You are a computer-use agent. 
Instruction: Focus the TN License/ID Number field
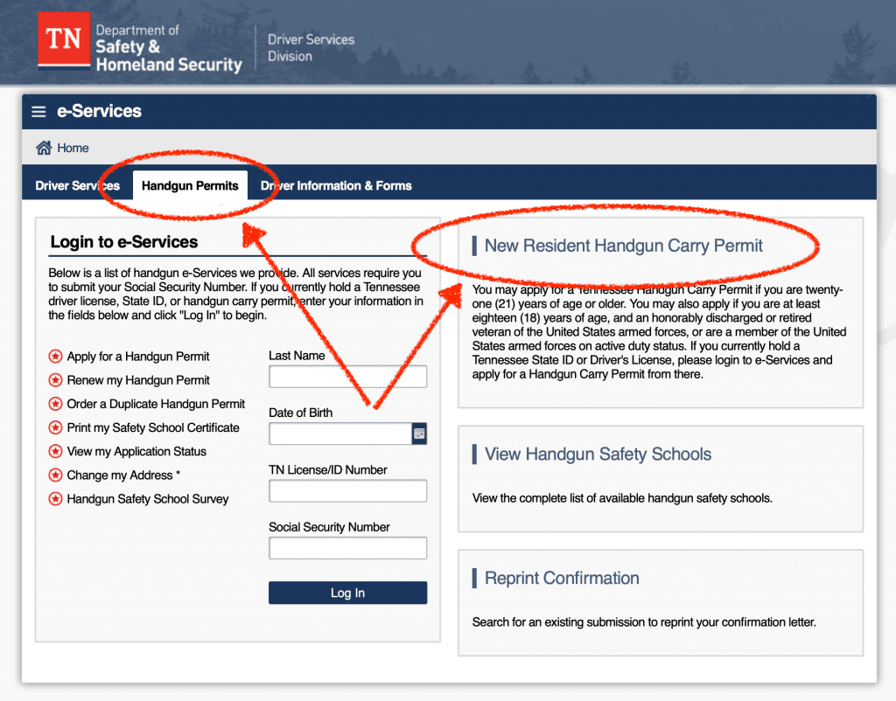(x=347, y=491)
